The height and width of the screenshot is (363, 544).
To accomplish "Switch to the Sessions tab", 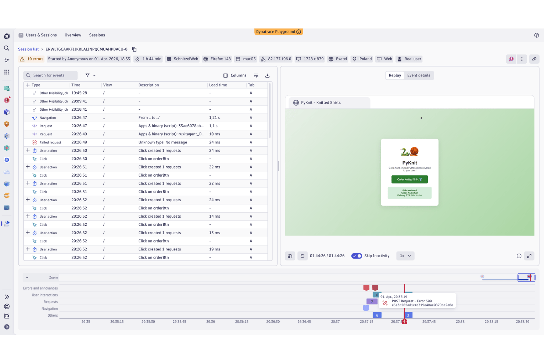I will [97, 35].
